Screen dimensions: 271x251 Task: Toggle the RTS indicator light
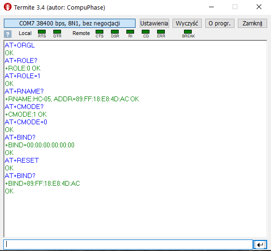click(42, 32)
